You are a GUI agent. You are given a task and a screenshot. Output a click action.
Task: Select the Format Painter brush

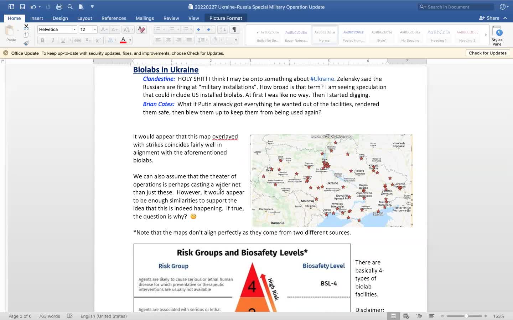(x=26, y=43)
